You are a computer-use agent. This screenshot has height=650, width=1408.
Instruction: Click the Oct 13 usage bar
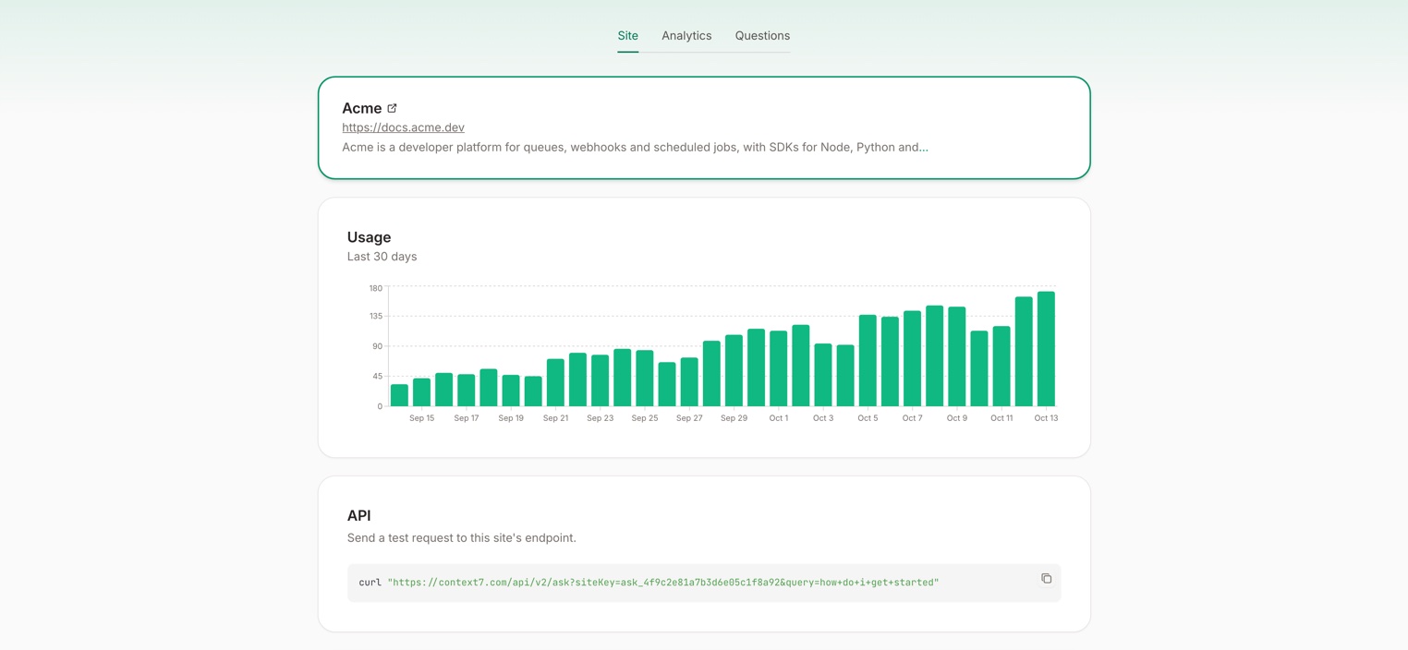[1046, 349]
